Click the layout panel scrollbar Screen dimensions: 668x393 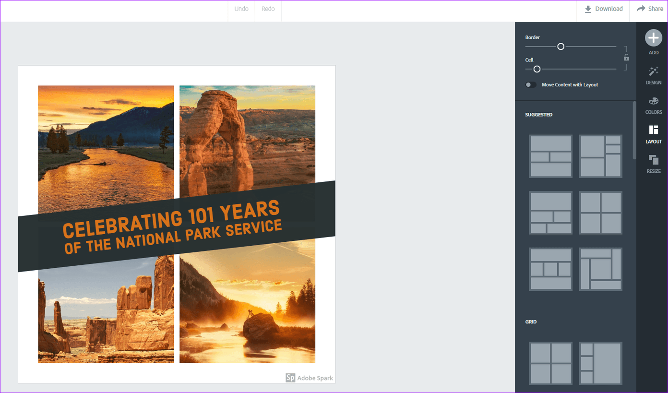[634, 130]
